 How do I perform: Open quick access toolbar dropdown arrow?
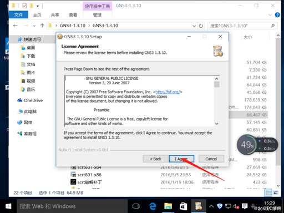click(38, 6)
